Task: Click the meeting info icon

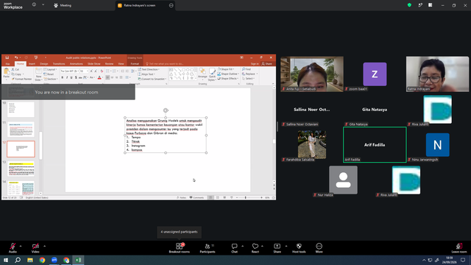Action: click(34, 5)
